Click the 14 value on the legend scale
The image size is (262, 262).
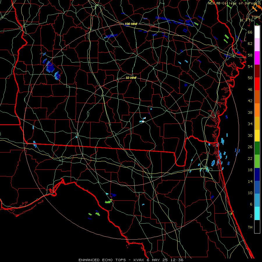(250, 181)
